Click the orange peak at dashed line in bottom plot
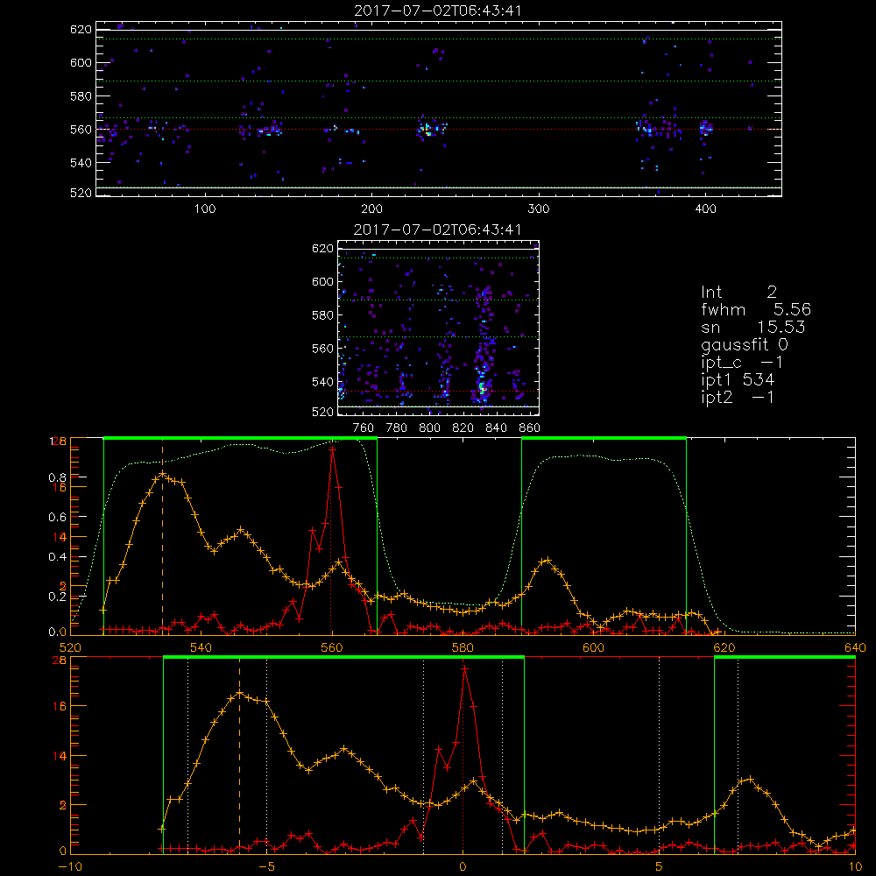The height and width of the screenshot is (876, 876). [240, 693]
